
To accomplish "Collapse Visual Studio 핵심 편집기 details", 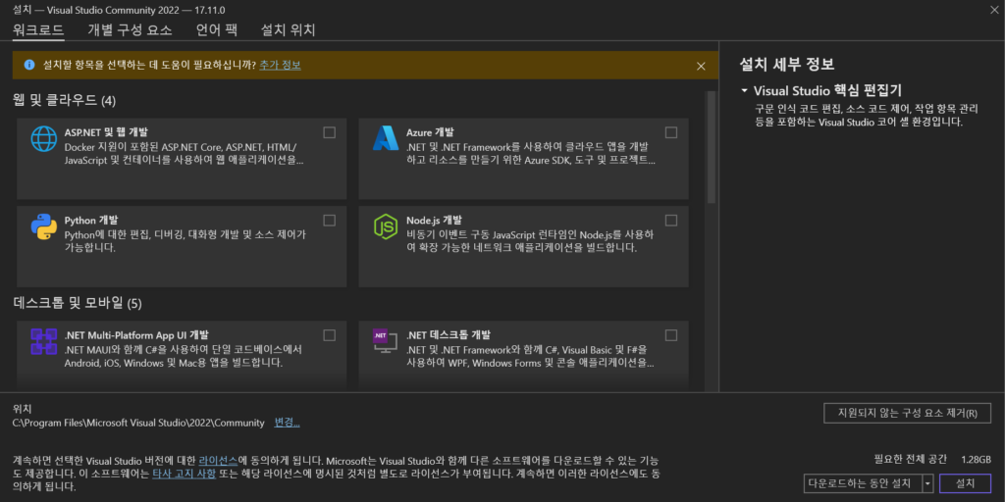I will tap(744, 91).
